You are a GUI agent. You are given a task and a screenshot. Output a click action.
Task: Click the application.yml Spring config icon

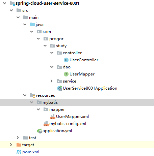39,131
